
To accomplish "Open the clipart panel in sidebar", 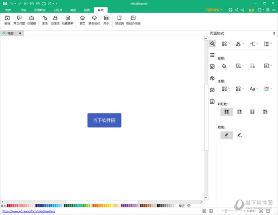I will (x=212, y=78).
